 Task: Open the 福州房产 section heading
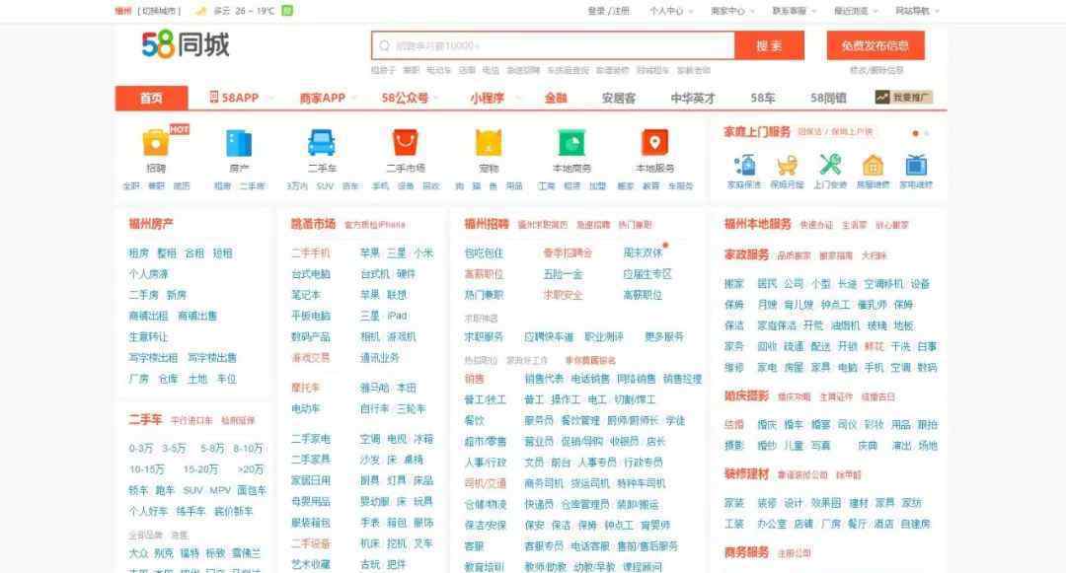coord(151,223)
